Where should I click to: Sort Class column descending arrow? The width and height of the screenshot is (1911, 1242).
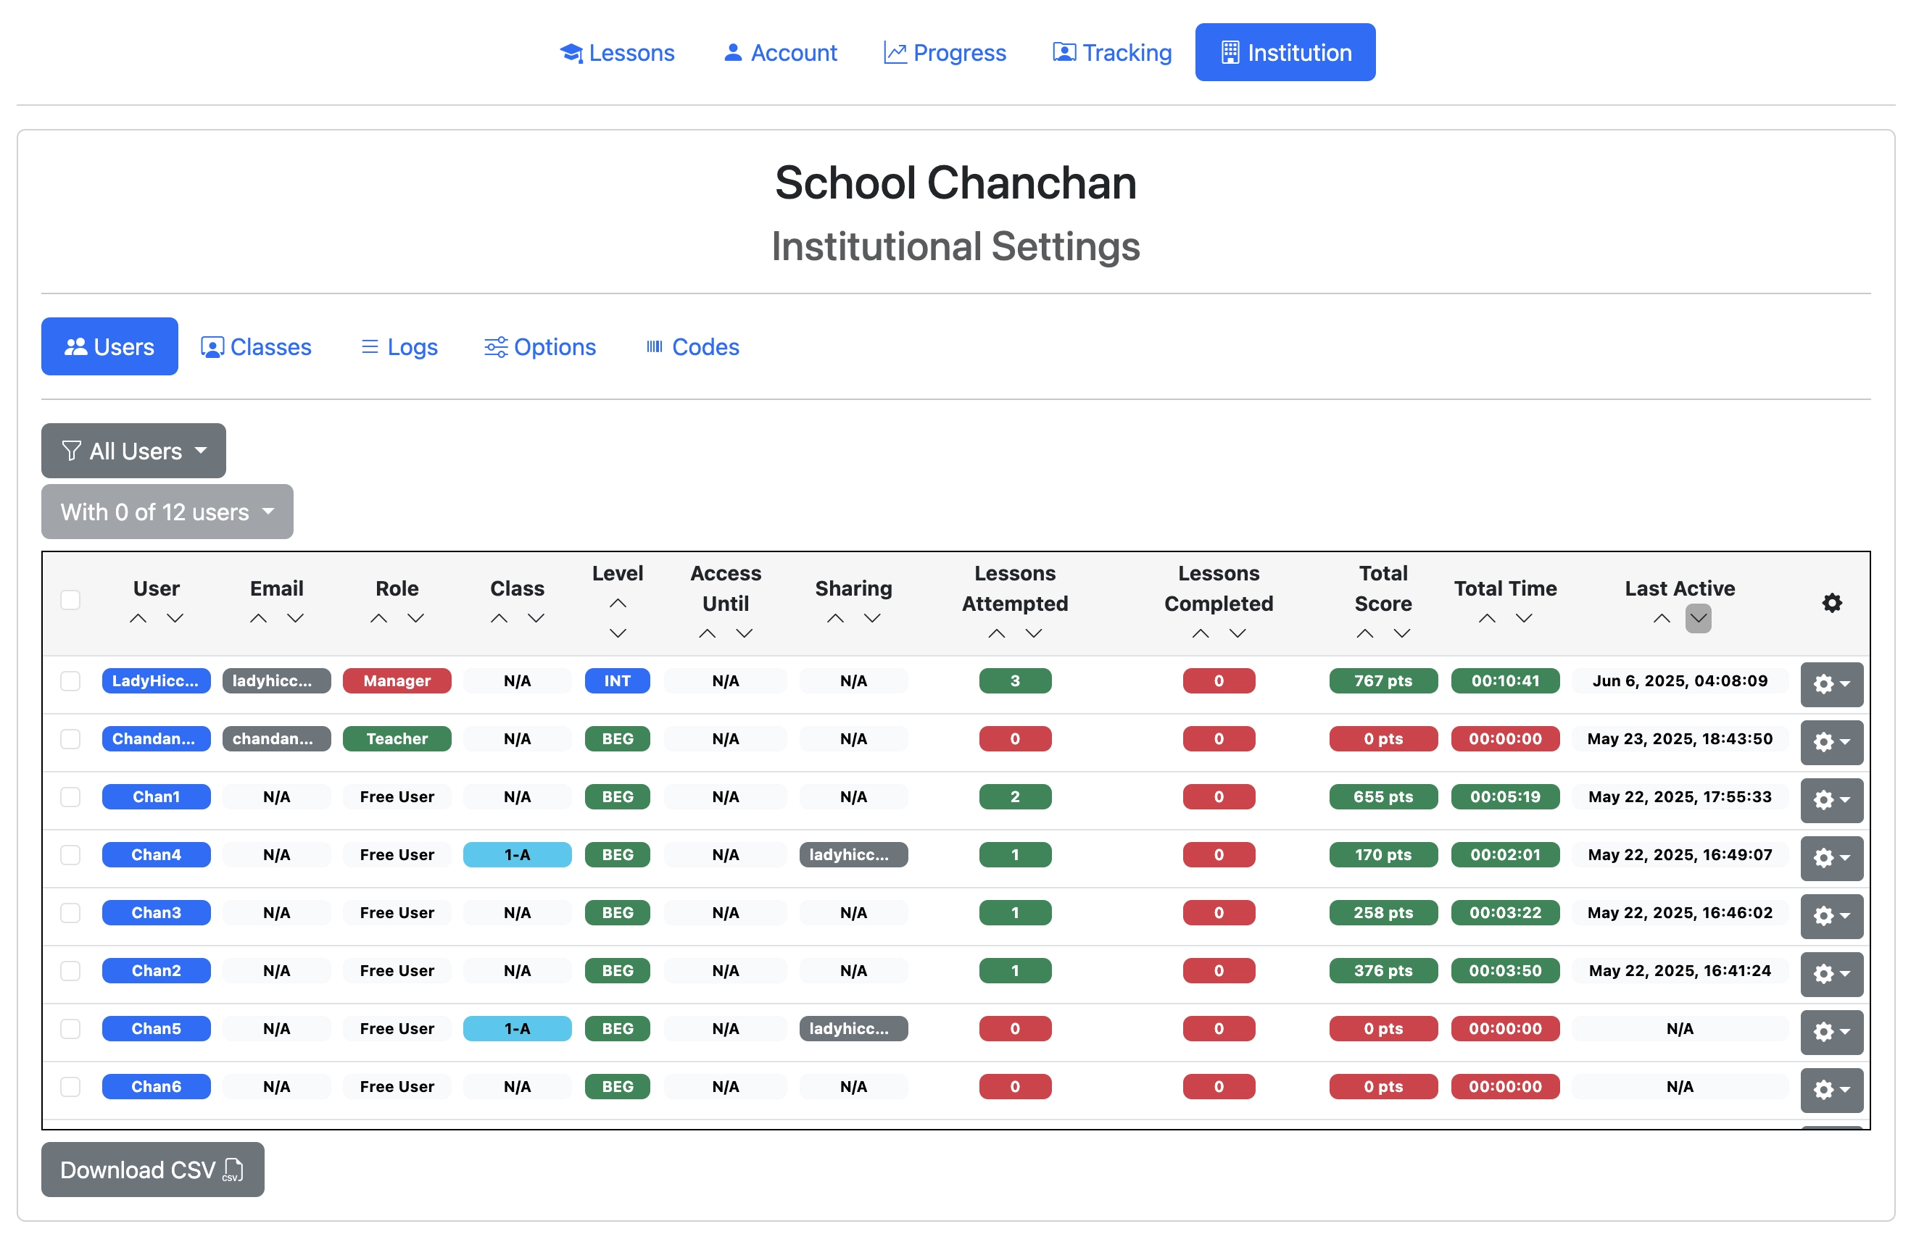click(536, 619)
